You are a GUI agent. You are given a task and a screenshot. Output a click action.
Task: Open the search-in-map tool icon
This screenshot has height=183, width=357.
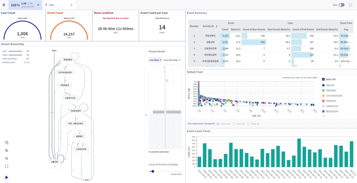click(x=7, y=142)
